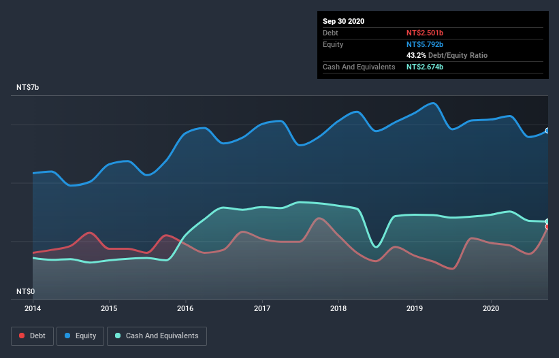Select the 2020 x-axis label

pyautogui.click(x=491, y=308)
